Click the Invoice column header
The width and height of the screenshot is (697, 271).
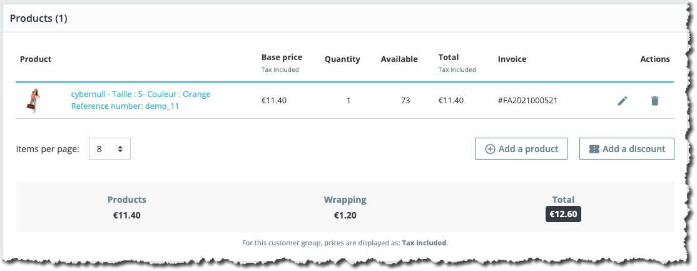tap(512, 59)
